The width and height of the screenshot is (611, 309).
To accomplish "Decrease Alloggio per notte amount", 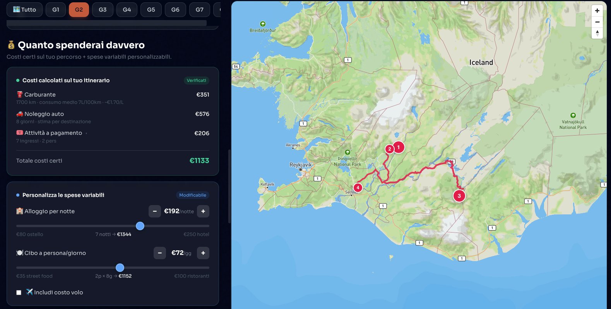I will (x=155, y=211).
